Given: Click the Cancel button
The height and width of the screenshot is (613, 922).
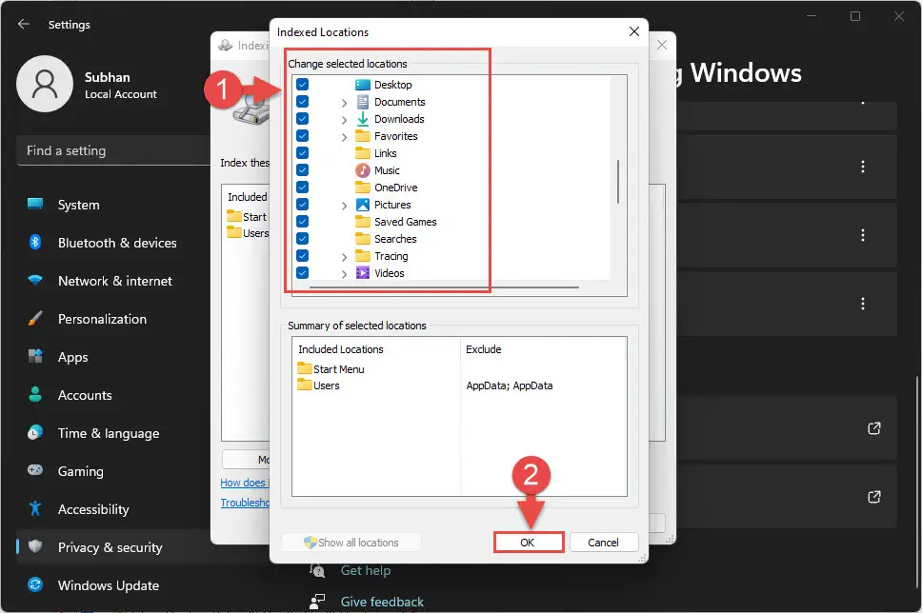Looking at the screenshot, I should (x=603, y=542).
